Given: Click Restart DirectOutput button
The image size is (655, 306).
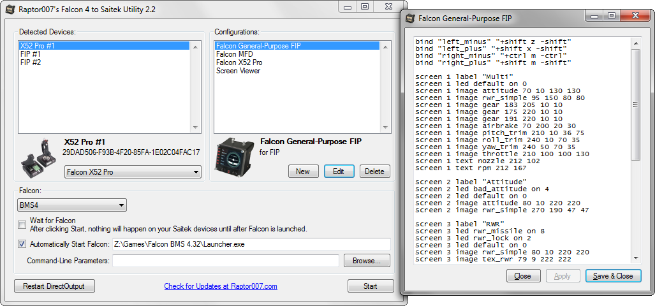Looking at the screenshot, I should [54, 286].
